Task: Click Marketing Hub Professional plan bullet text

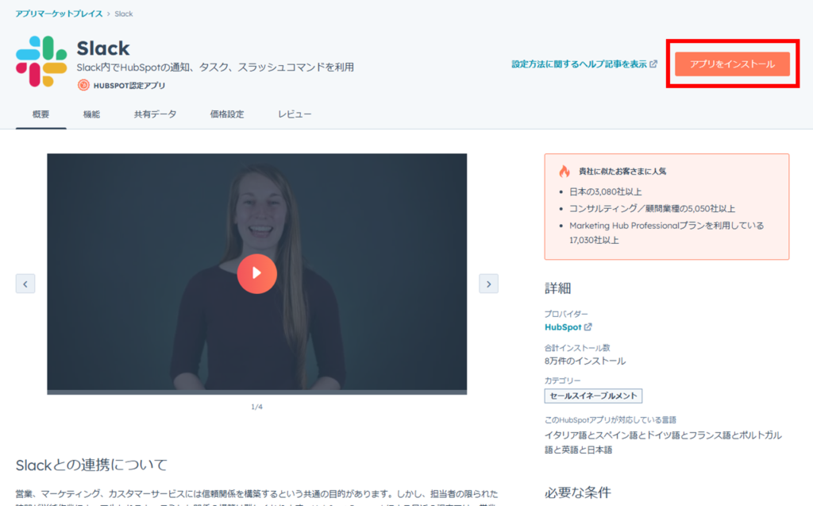Action: tap(666, 233)
